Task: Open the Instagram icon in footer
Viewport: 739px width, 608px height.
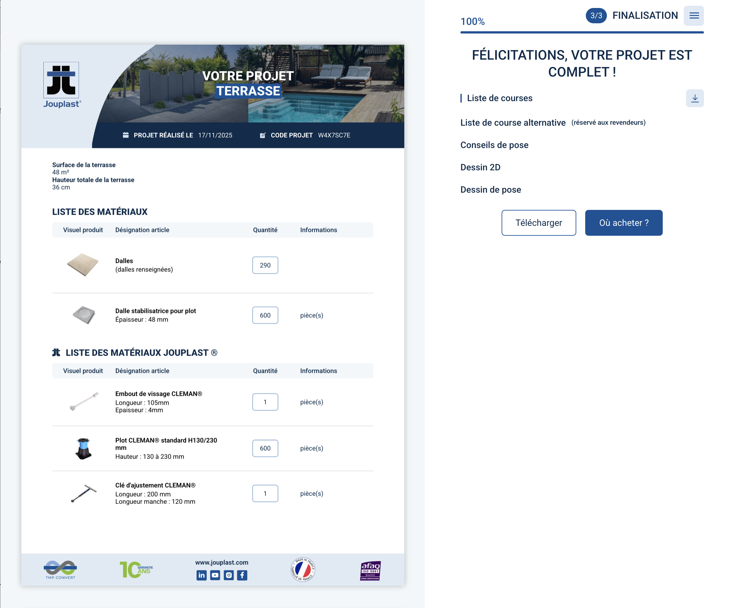Action: 228,575
